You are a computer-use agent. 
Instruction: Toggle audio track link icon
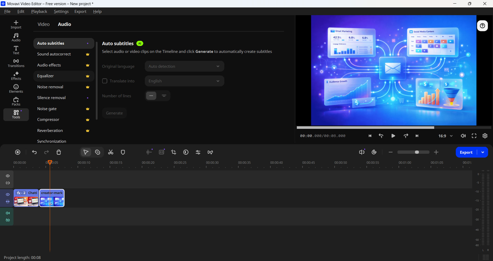click(8, 220)
